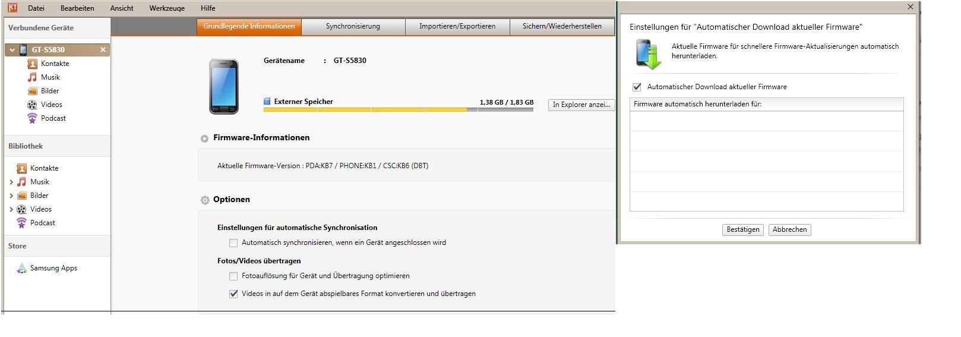Expand Videos in Bibliothek
Viewport: 961px width, 337px height.
pyautogui.click(x=11, y=209)
